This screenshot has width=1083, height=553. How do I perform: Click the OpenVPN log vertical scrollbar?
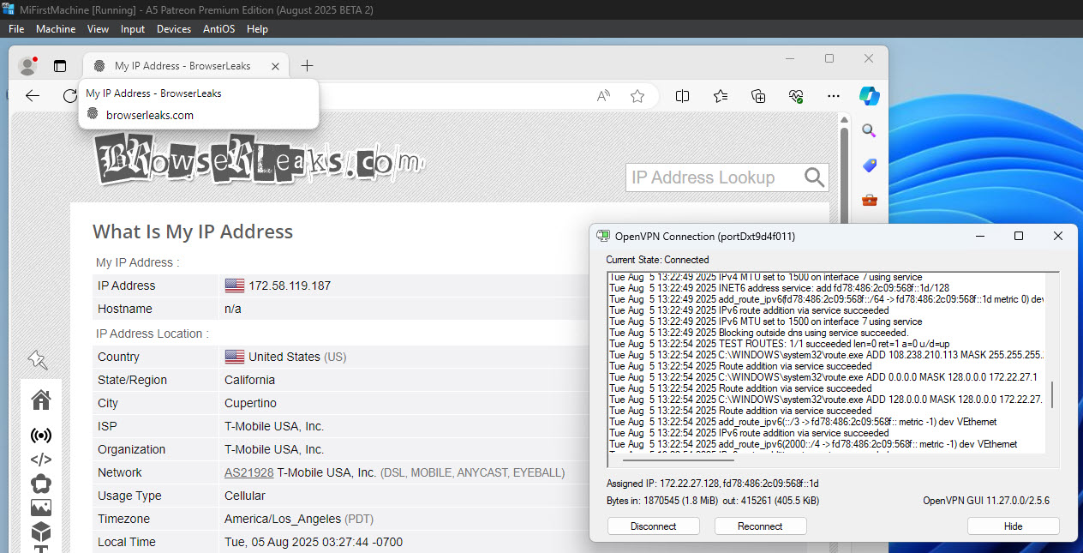(1052, 395)
